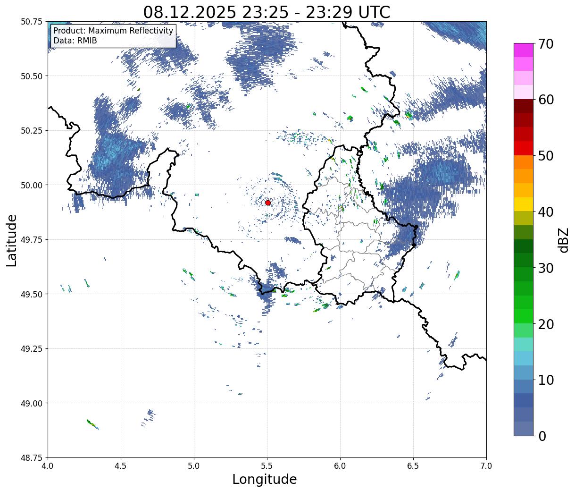Click the colorbar tick label 50
The height and width of the screenshot is (491, 575).
point(546,156)
